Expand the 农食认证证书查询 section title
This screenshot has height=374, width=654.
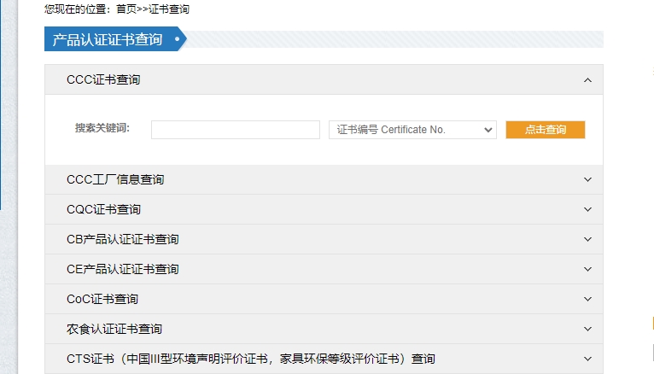point(114,330)
